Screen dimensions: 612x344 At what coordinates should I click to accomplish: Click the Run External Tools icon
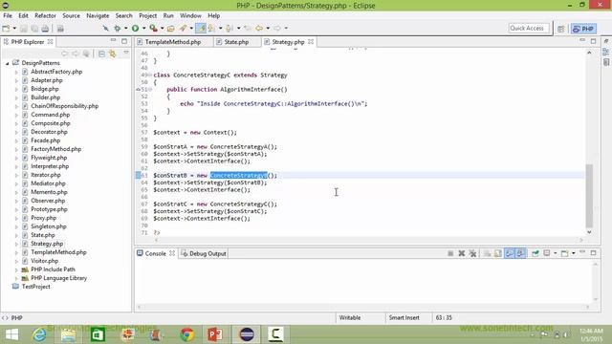153,28
